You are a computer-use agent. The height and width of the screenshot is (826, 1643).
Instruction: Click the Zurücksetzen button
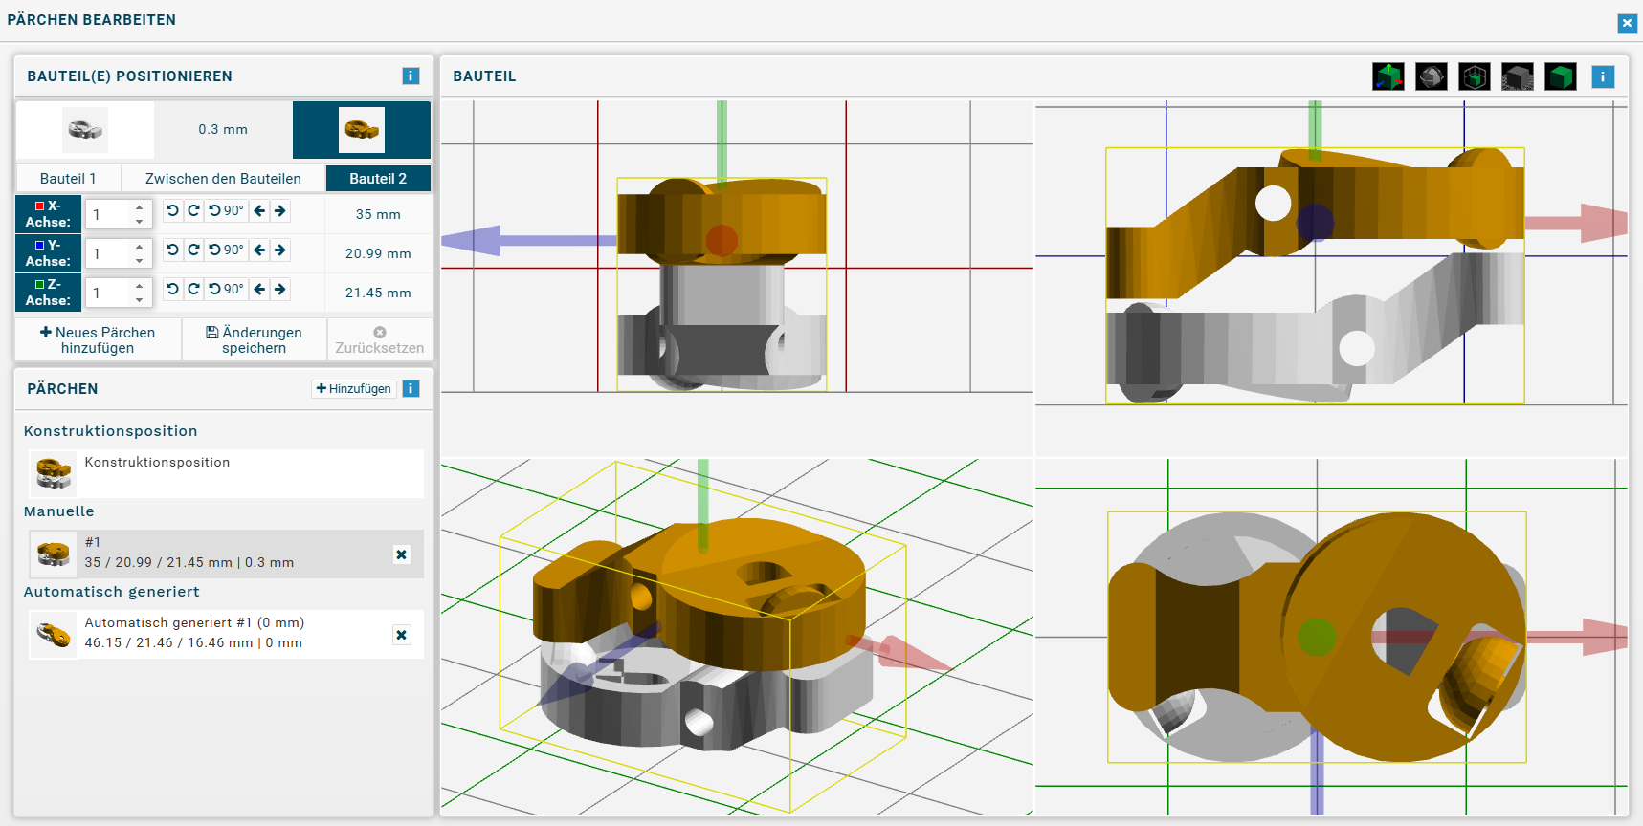(380, 339)
